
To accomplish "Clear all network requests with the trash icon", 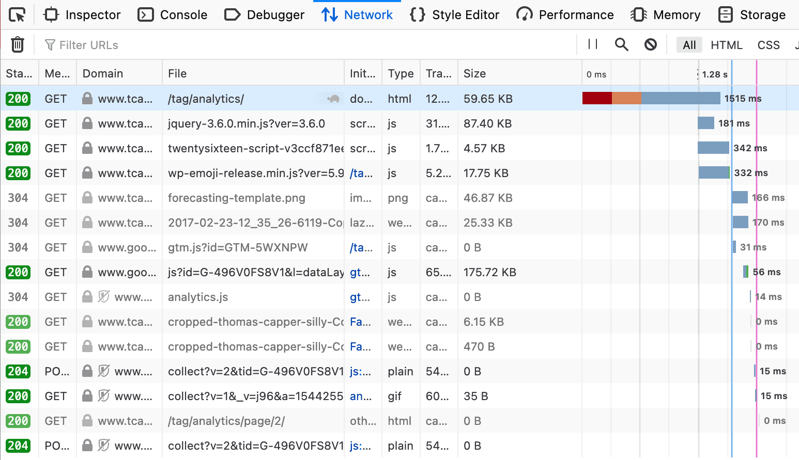I will [x=17, y=44].
